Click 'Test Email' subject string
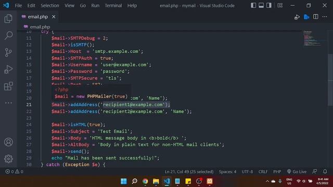Screen dimensions: 333x187 (113, 131)
